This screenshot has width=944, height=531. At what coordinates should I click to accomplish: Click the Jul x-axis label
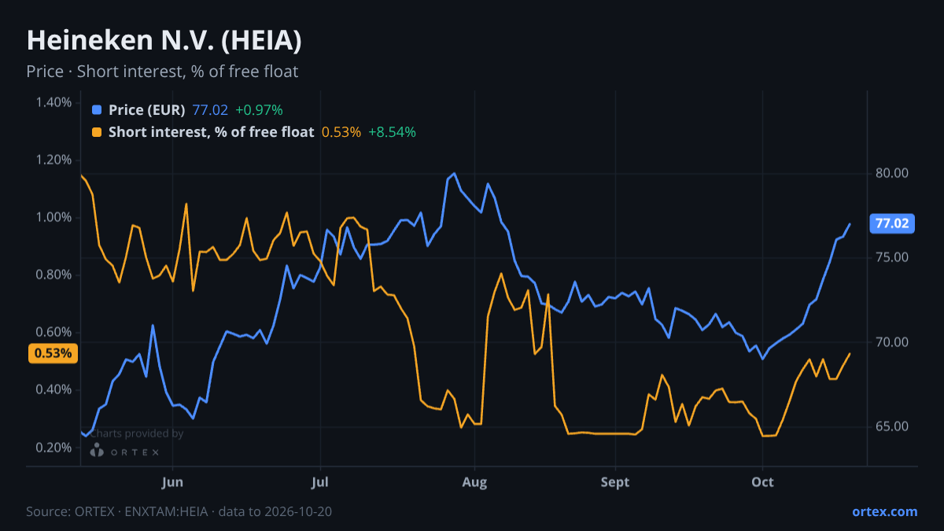(x=320, y=481)
